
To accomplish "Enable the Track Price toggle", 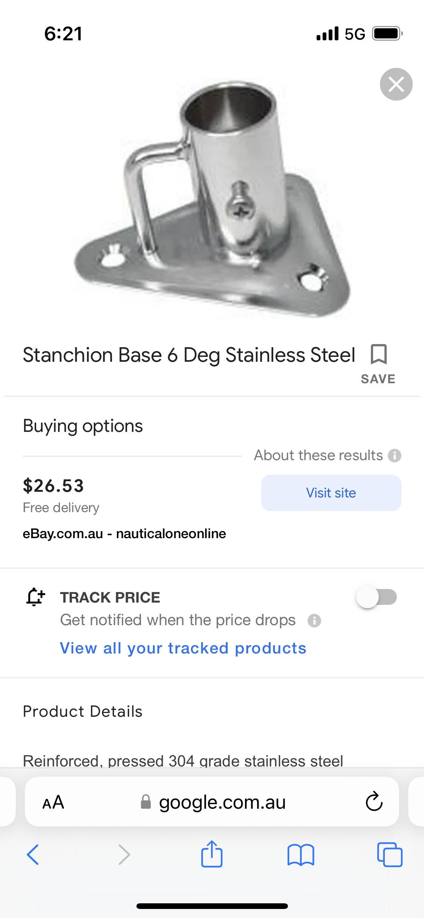I will (377, 597).
